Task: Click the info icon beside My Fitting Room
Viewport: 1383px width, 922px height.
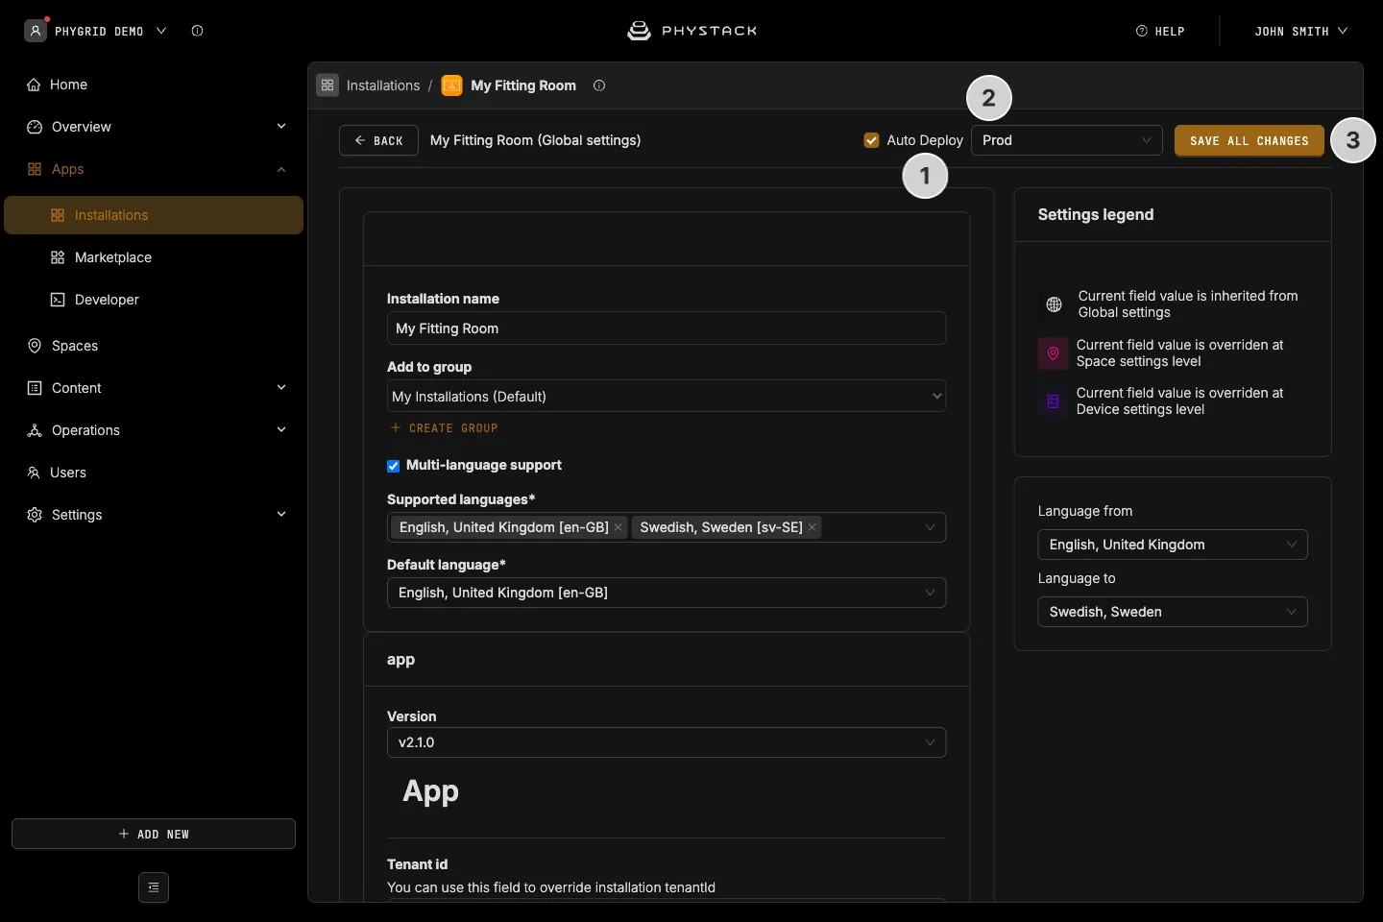Action: coord(599,85)
